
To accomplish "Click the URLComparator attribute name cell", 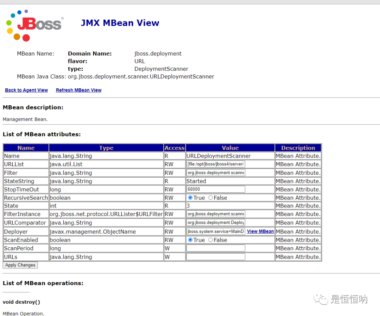I will [26, 223].
